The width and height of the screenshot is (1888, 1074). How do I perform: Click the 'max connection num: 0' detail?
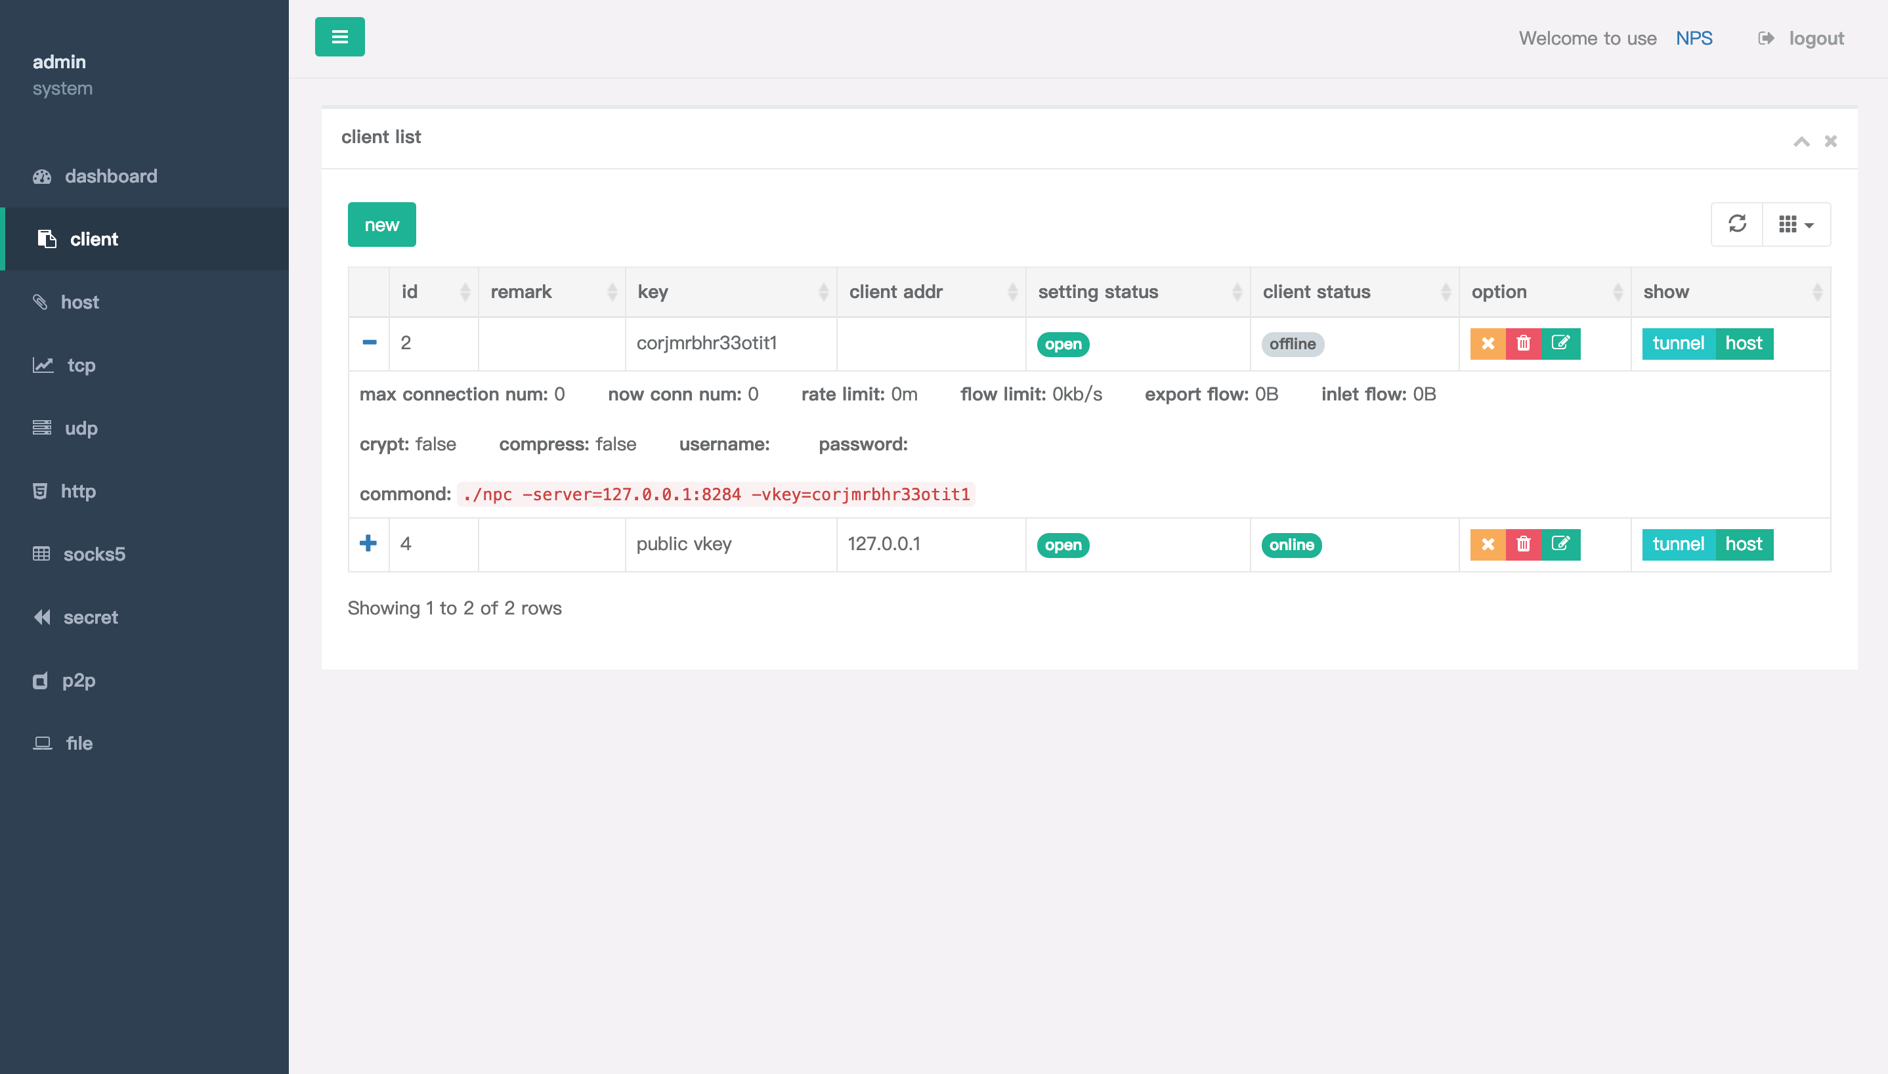click(462, 395)
